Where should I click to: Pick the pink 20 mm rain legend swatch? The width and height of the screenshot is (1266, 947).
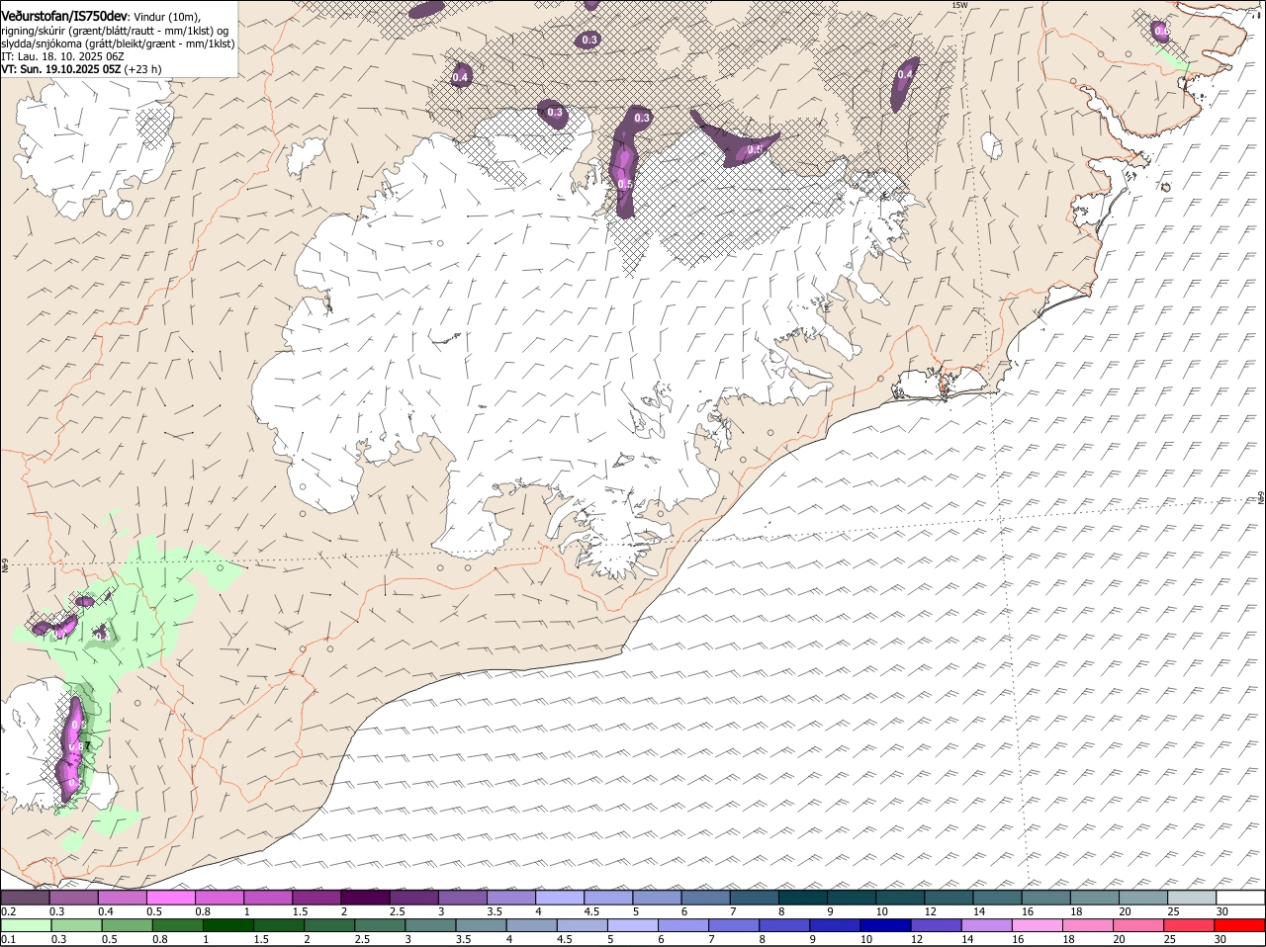pos(1138,925)
